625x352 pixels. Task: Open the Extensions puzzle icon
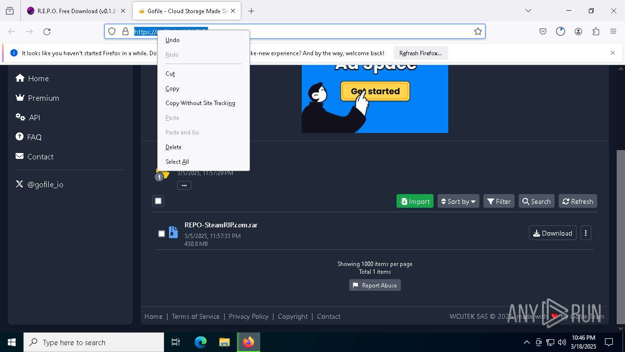pos(596,31)
